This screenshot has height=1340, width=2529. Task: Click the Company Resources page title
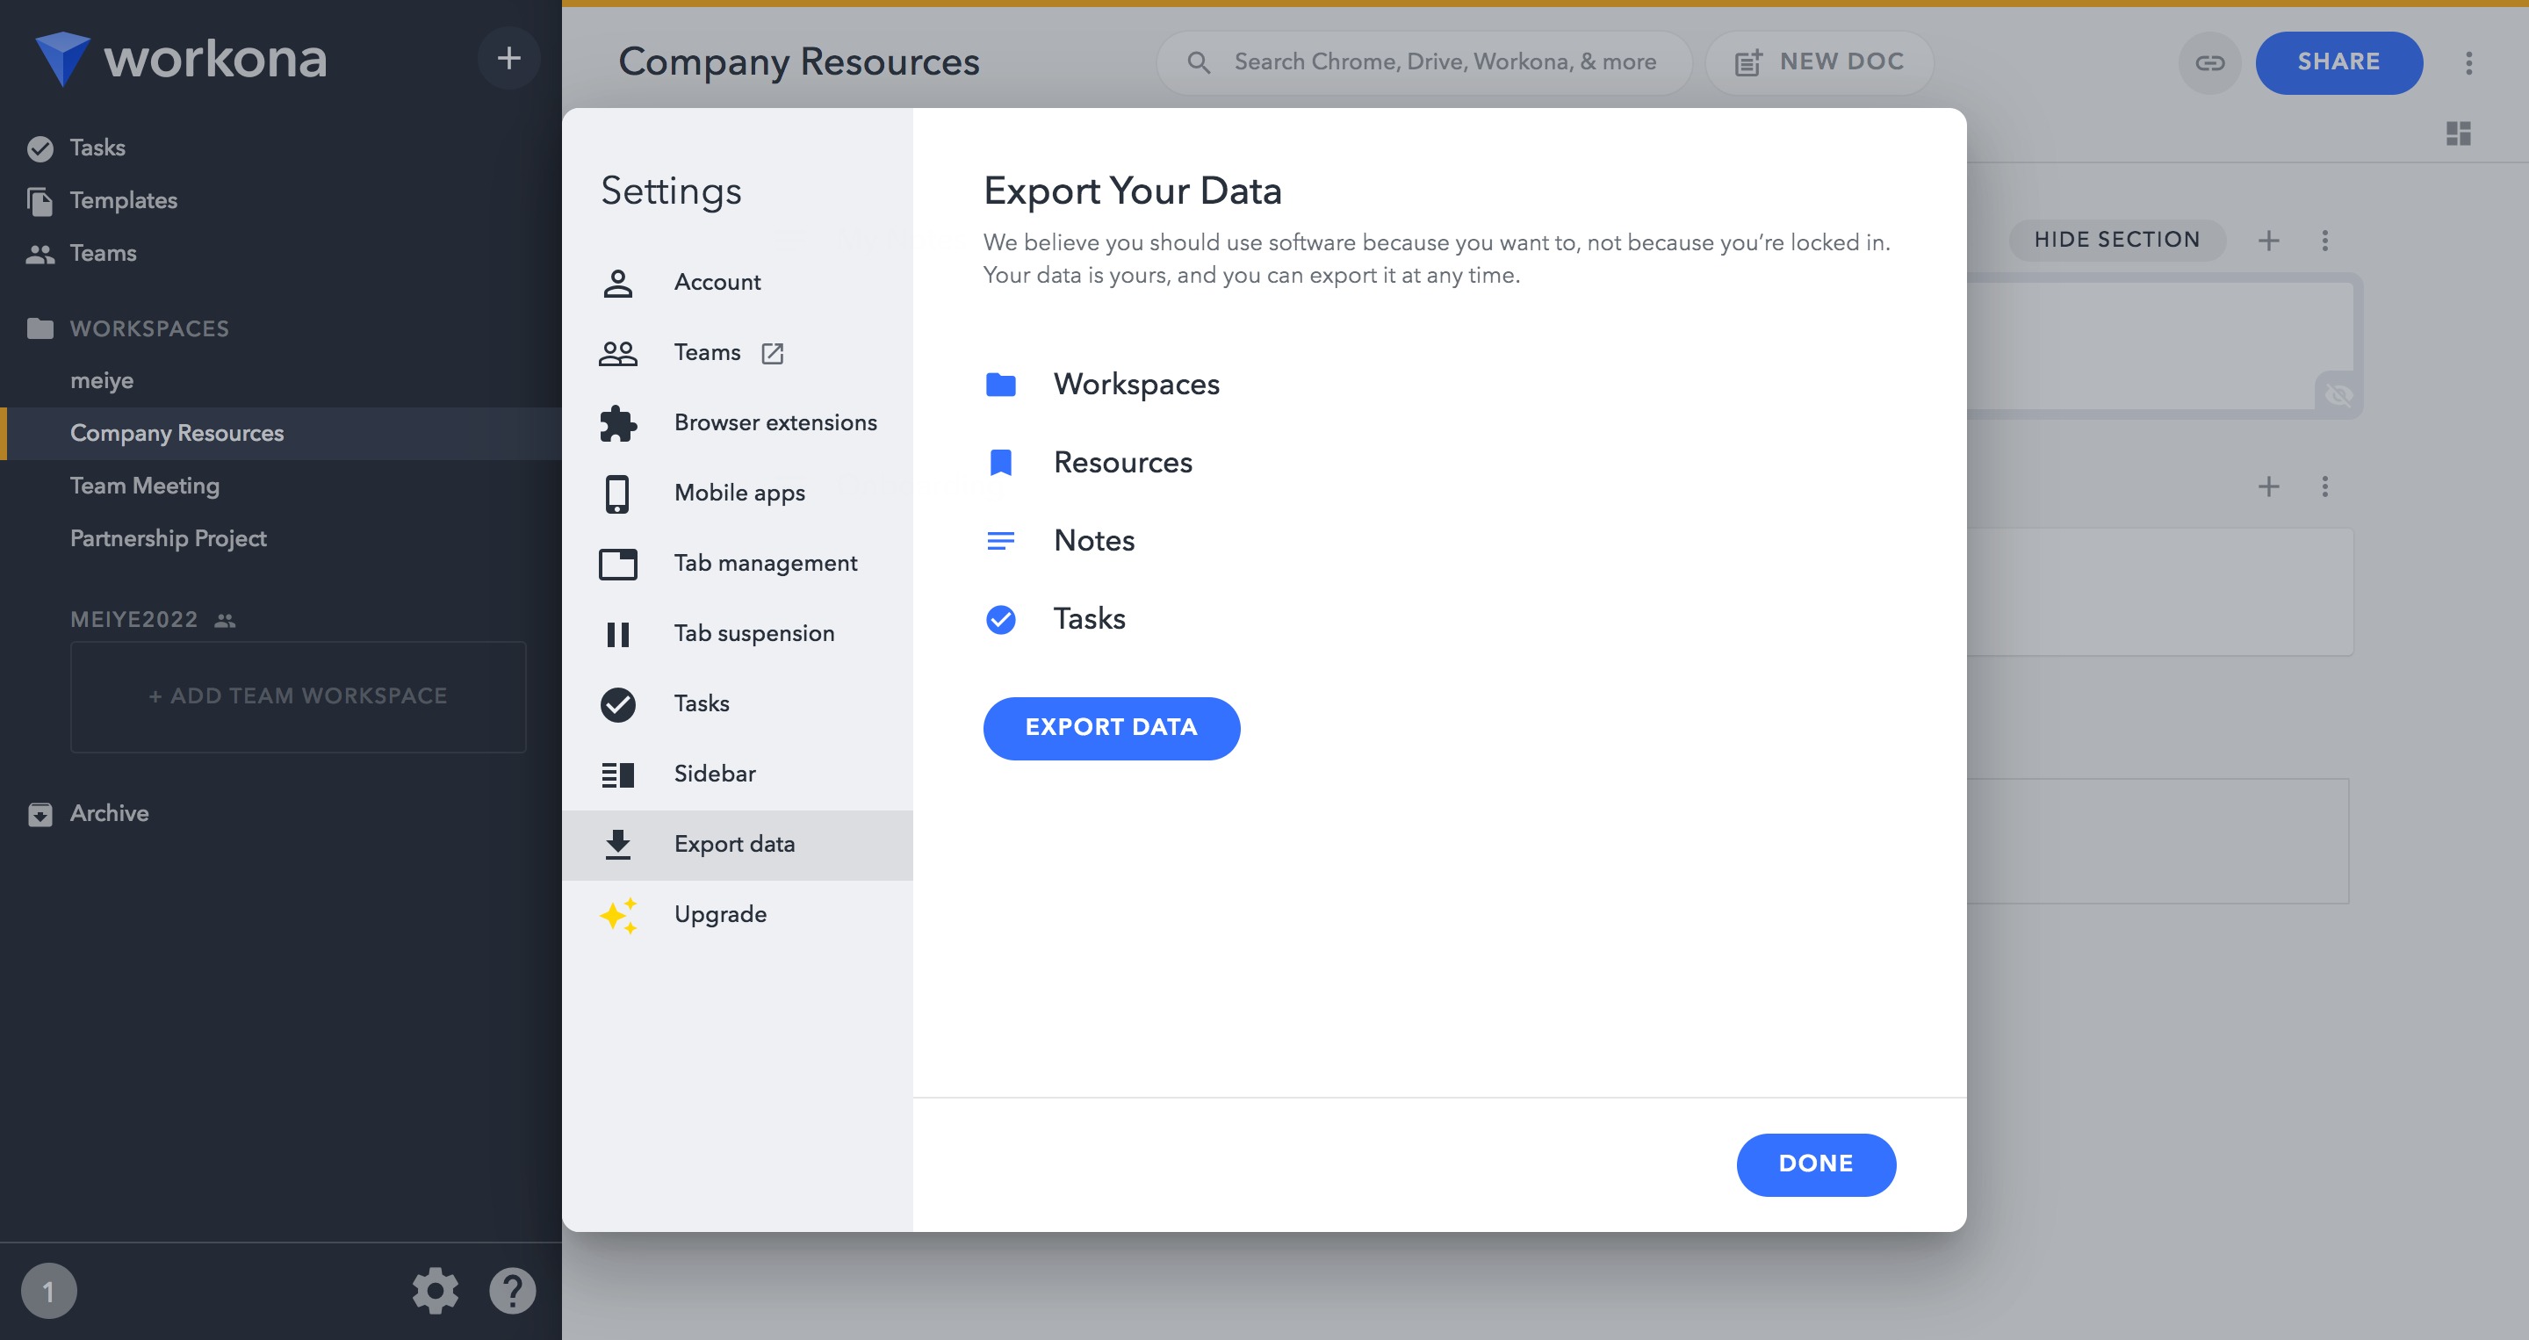point(798,61)
